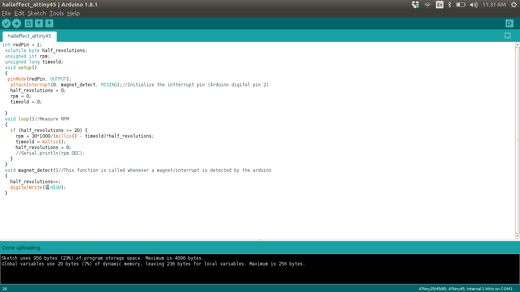Open the Serial Monitor magnifier icon

point(509,24)
